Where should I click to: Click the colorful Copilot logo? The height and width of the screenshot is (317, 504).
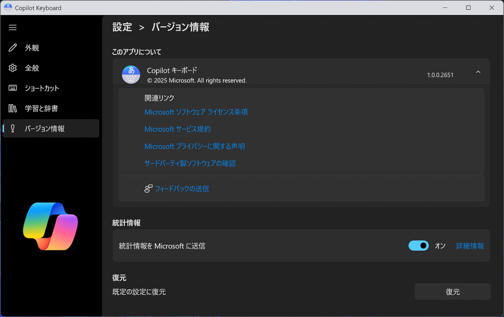[50, 226]
